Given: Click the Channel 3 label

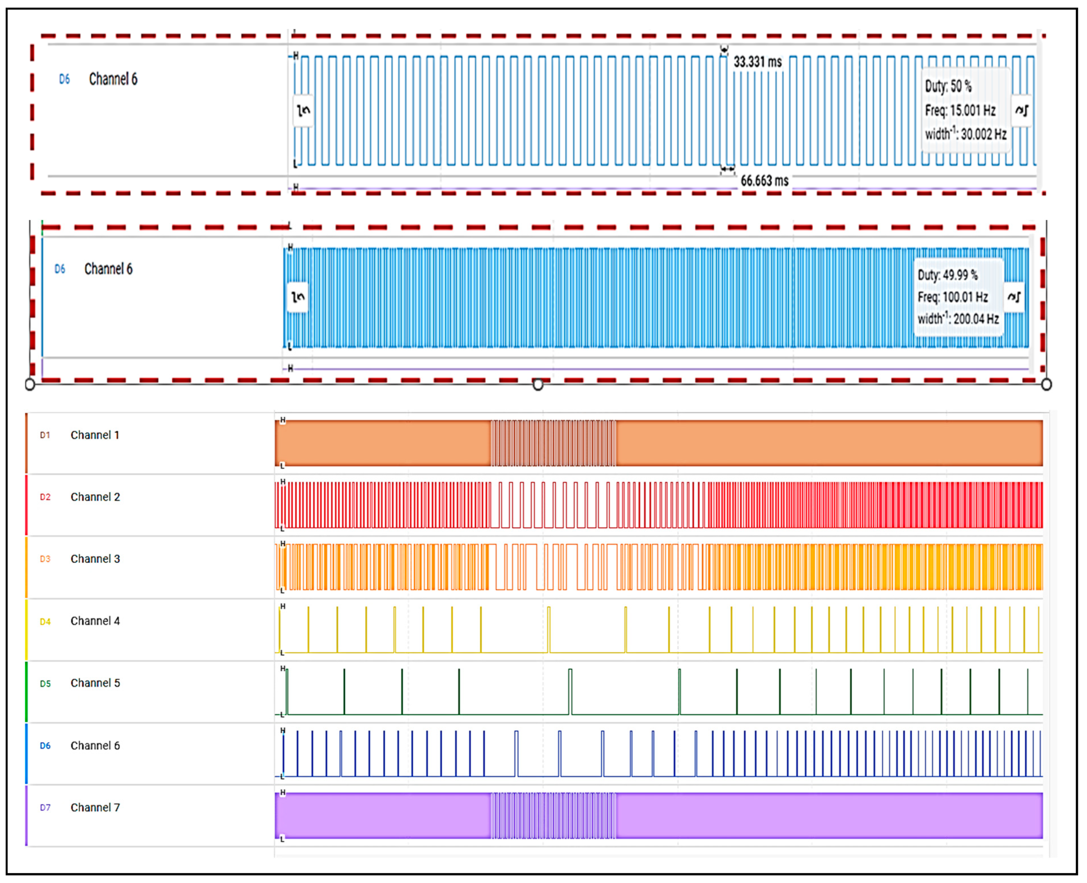Looking at the screenshot, I should 95,559.
